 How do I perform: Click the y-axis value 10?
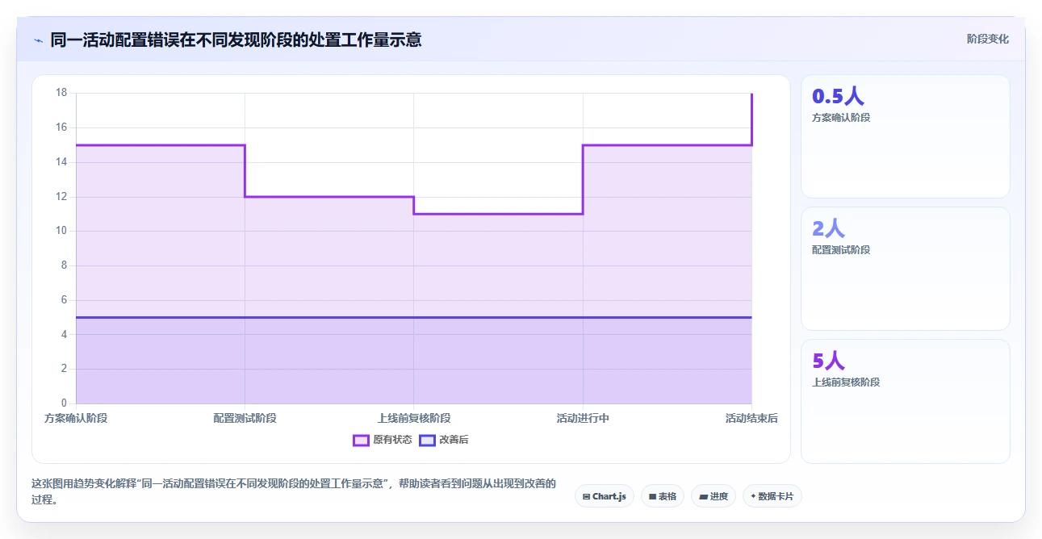(61, 231)
